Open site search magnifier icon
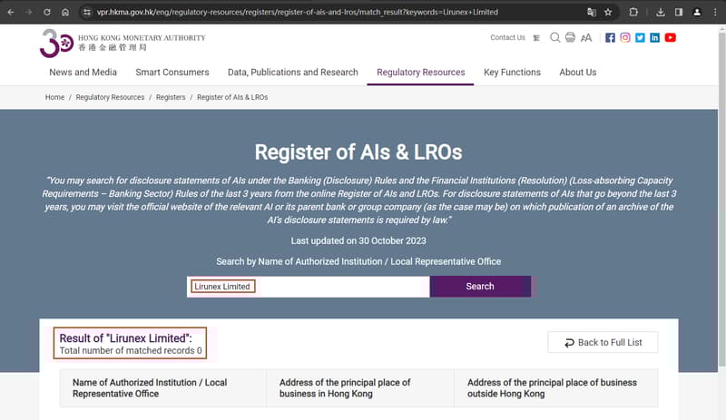 point(554,37)
